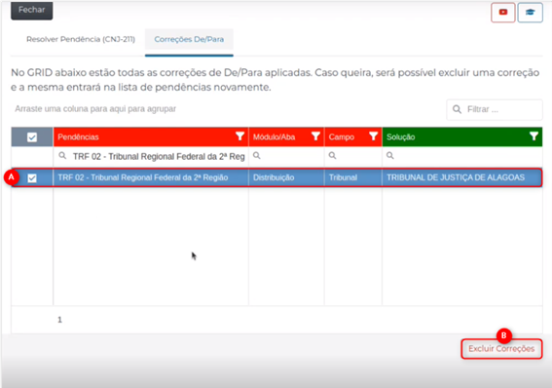Select the Distribuição cell

286,177
